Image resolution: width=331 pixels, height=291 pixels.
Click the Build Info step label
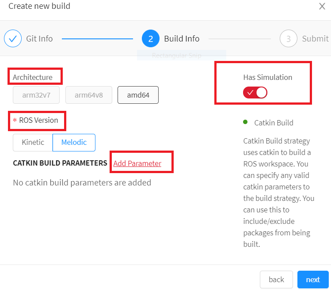pyautogui.click(x=182, y=38)
